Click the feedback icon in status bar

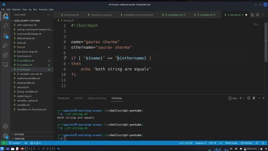(x=257, y=143)
